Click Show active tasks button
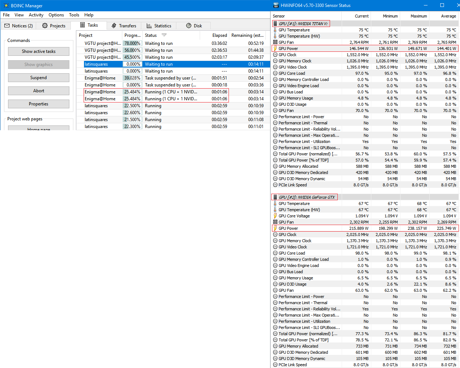This screenshot has width=460, height=368. [39, 51]
